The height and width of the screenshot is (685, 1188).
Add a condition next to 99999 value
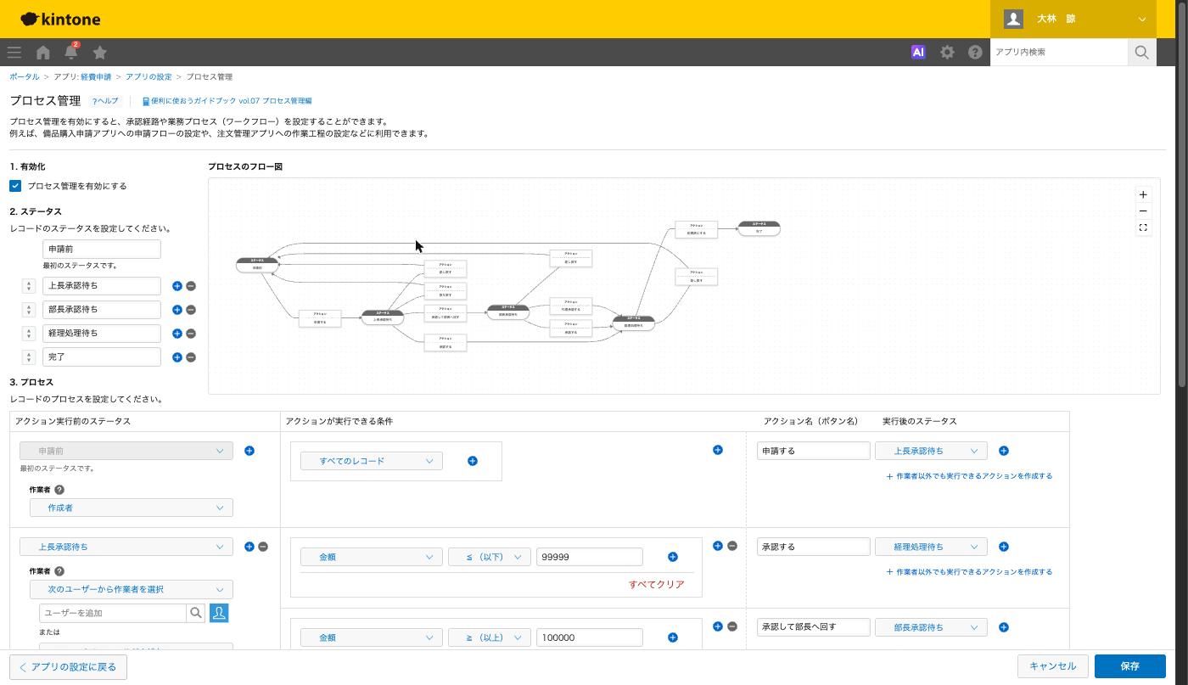(x=673, y=557)
